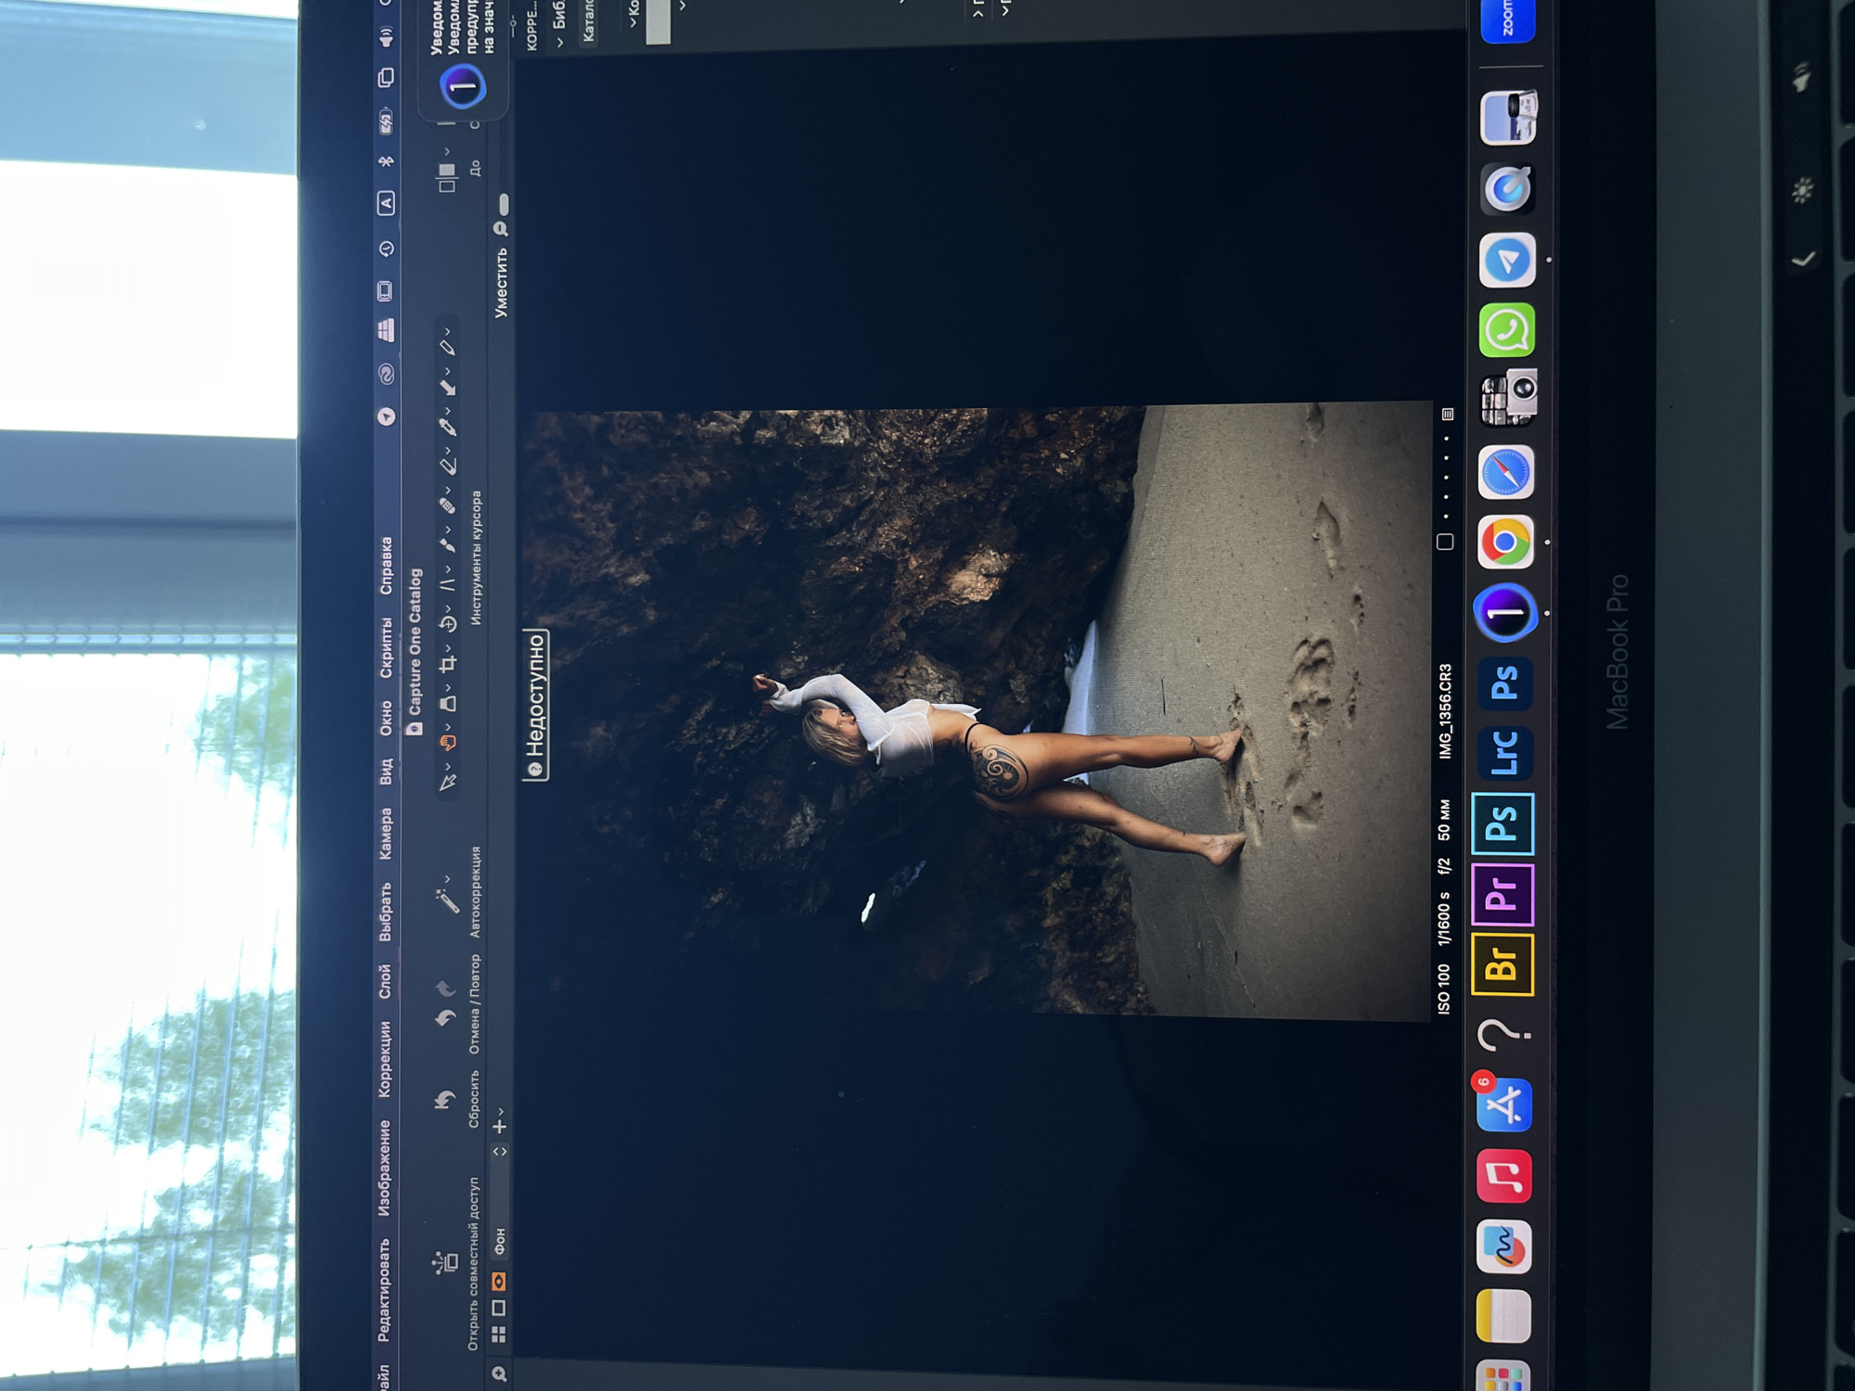Image resolution: width=1855 pixels, height=1391 pixels.
Task: Open the Слой menu
Action: [x=385, y=981]
